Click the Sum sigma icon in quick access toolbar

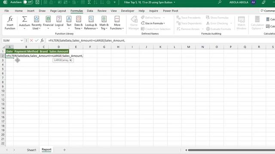click(89, 2)
